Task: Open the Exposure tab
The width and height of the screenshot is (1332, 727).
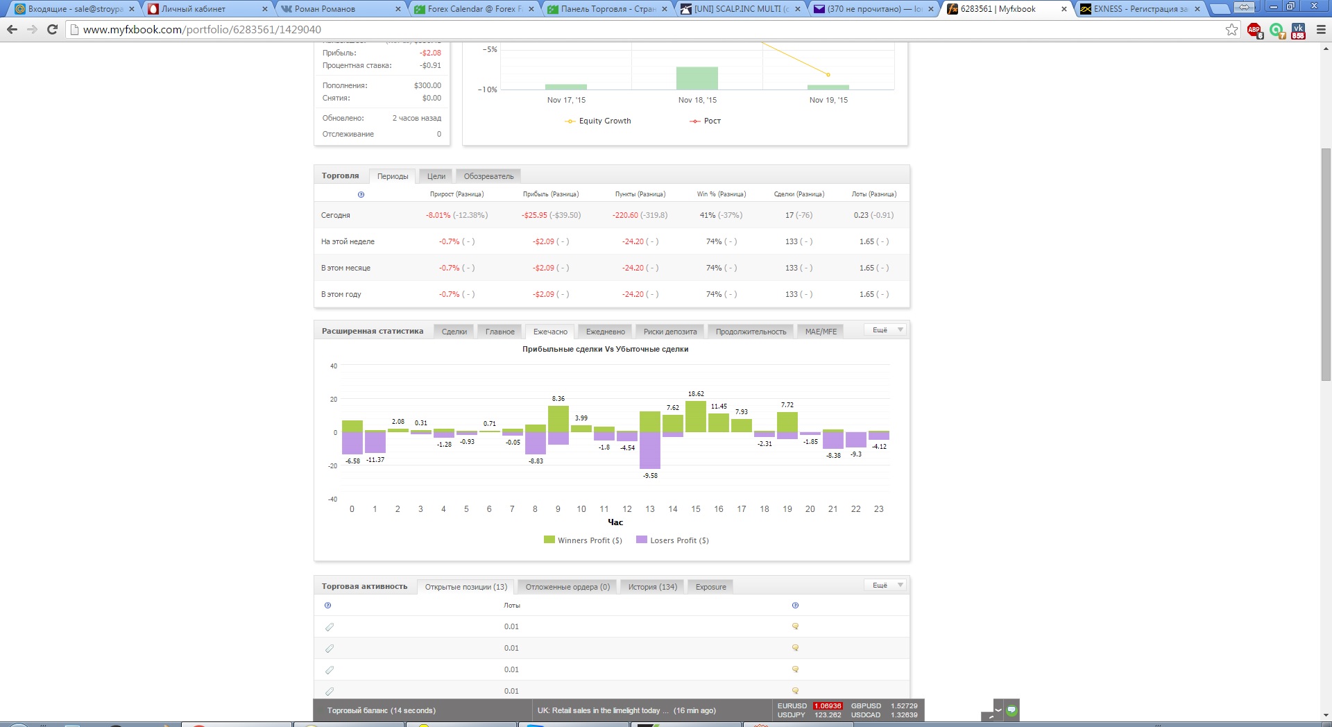Action: click(711, 587)
